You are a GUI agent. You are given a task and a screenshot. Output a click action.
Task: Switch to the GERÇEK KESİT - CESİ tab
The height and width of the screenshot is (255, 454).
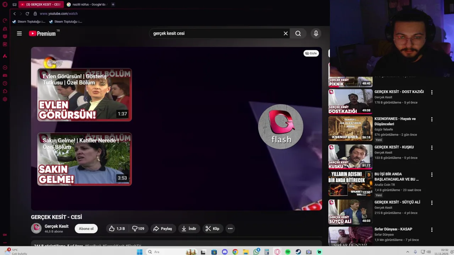tap(40, 5)
